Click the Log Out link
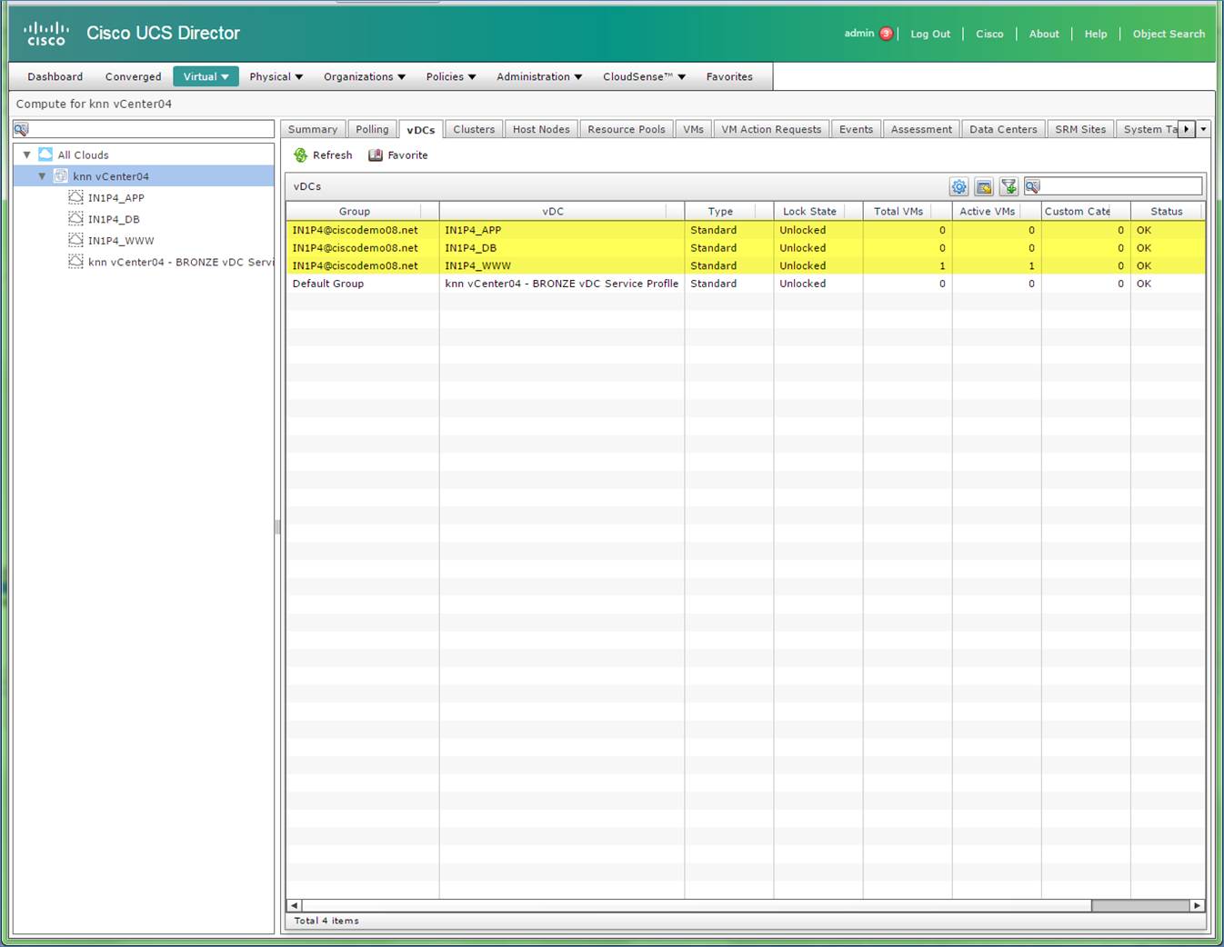Image resolution: width=1224 pixels, height=947 pixels. click(930, 34)
